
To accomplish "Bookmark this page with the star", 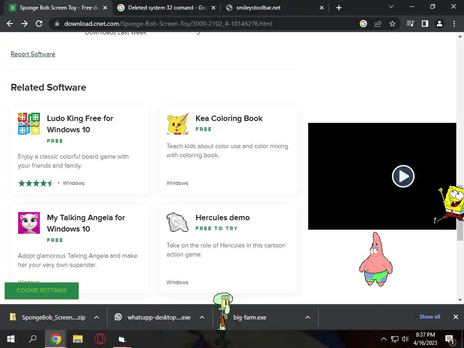I will coord(392,24).
